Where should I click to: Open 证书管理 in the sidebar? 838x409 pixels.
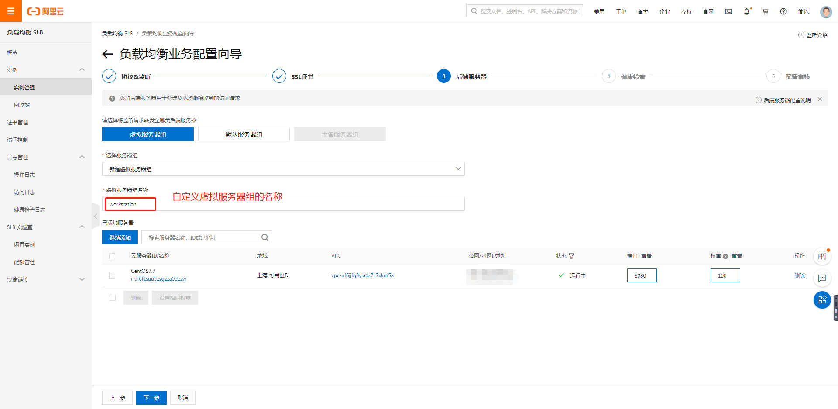point(17,123)
